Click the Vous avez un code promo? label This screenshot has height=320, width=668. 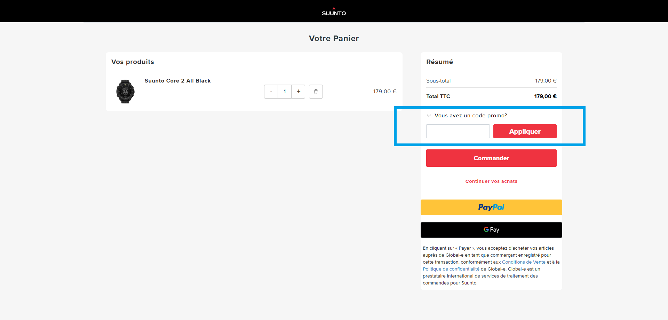(x=471, y=116)
